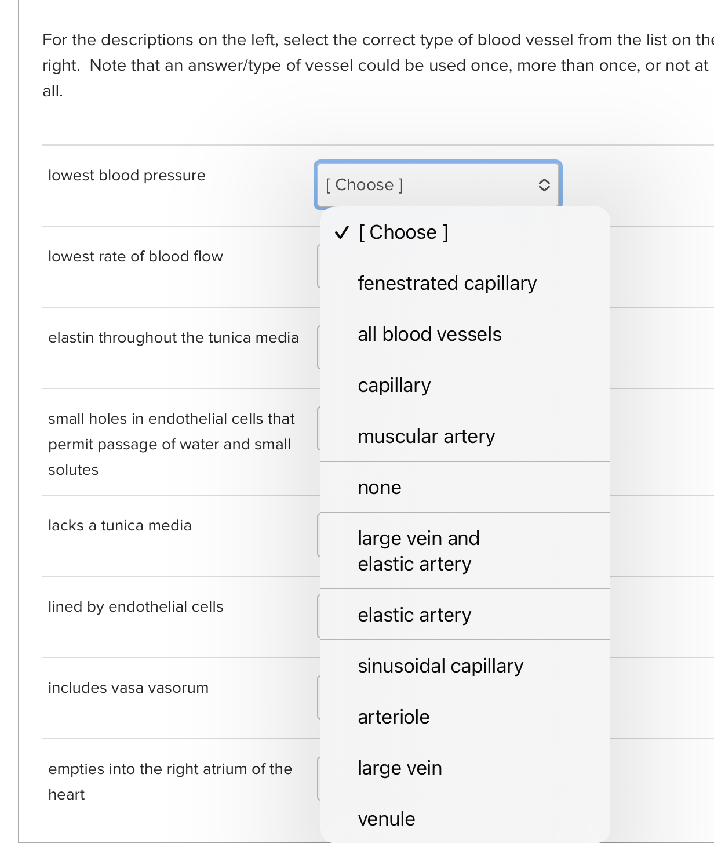Select "fenestrated capillary" from the dropdown list
The width and height of the screenshot is (714, 843).
coord(447,283)
